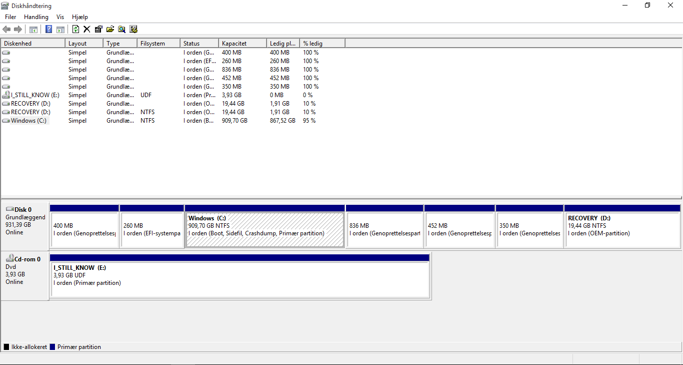Click the forward arrow in toolbar
The image size is (683, 365).
pyautogui.click(x=18, y=30)
